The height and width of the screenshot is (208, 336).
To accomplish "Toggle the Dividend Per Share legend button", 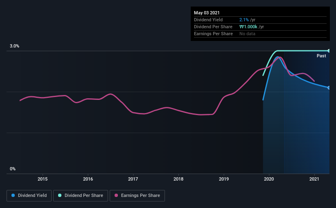I will coord(80,196).
